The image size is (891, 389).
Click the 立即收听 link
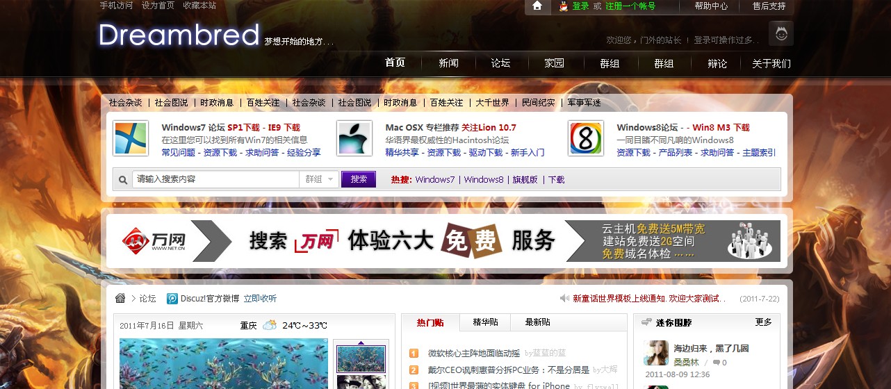[260, 299]
